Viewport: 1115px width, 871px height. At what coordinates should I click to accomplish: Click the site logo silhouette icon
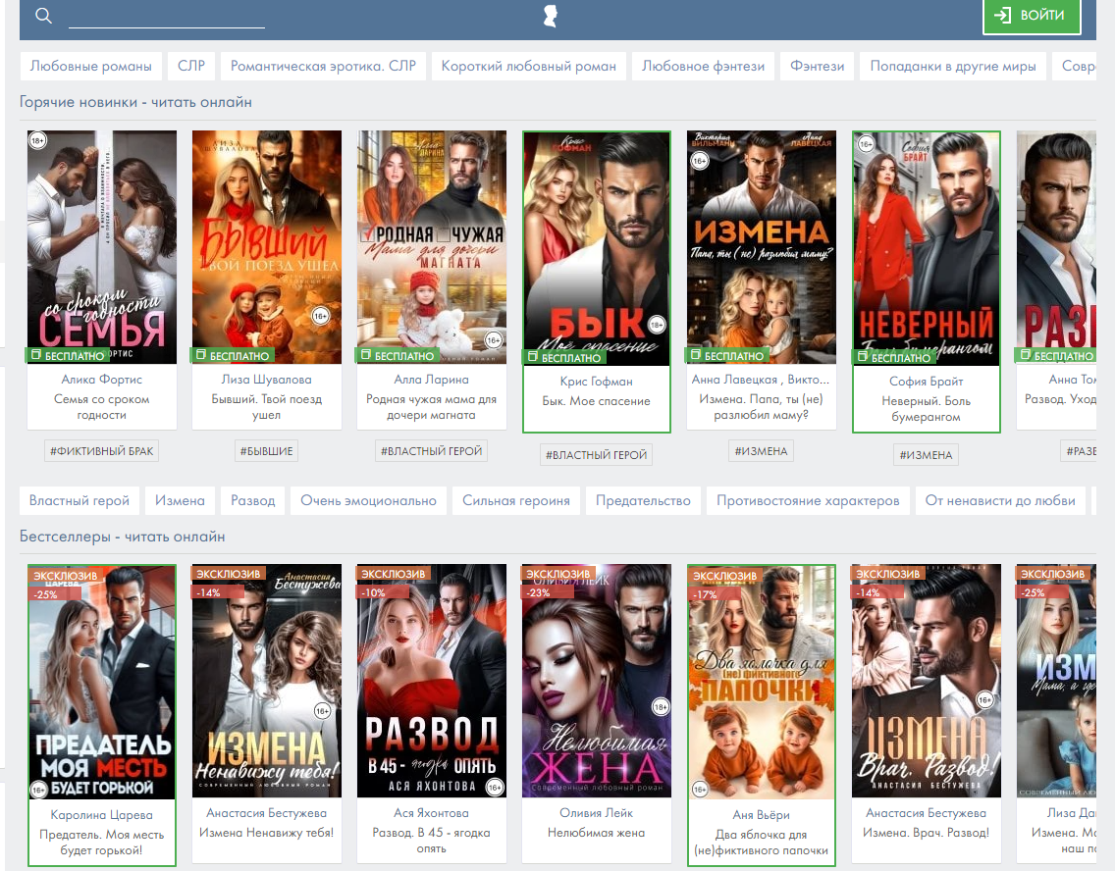(551, 16)
